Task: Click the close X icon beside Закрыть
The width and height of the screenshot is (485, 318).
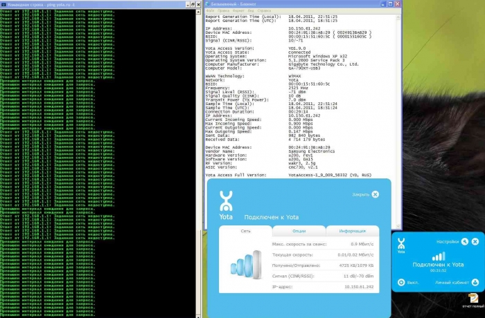Action: 375,194
